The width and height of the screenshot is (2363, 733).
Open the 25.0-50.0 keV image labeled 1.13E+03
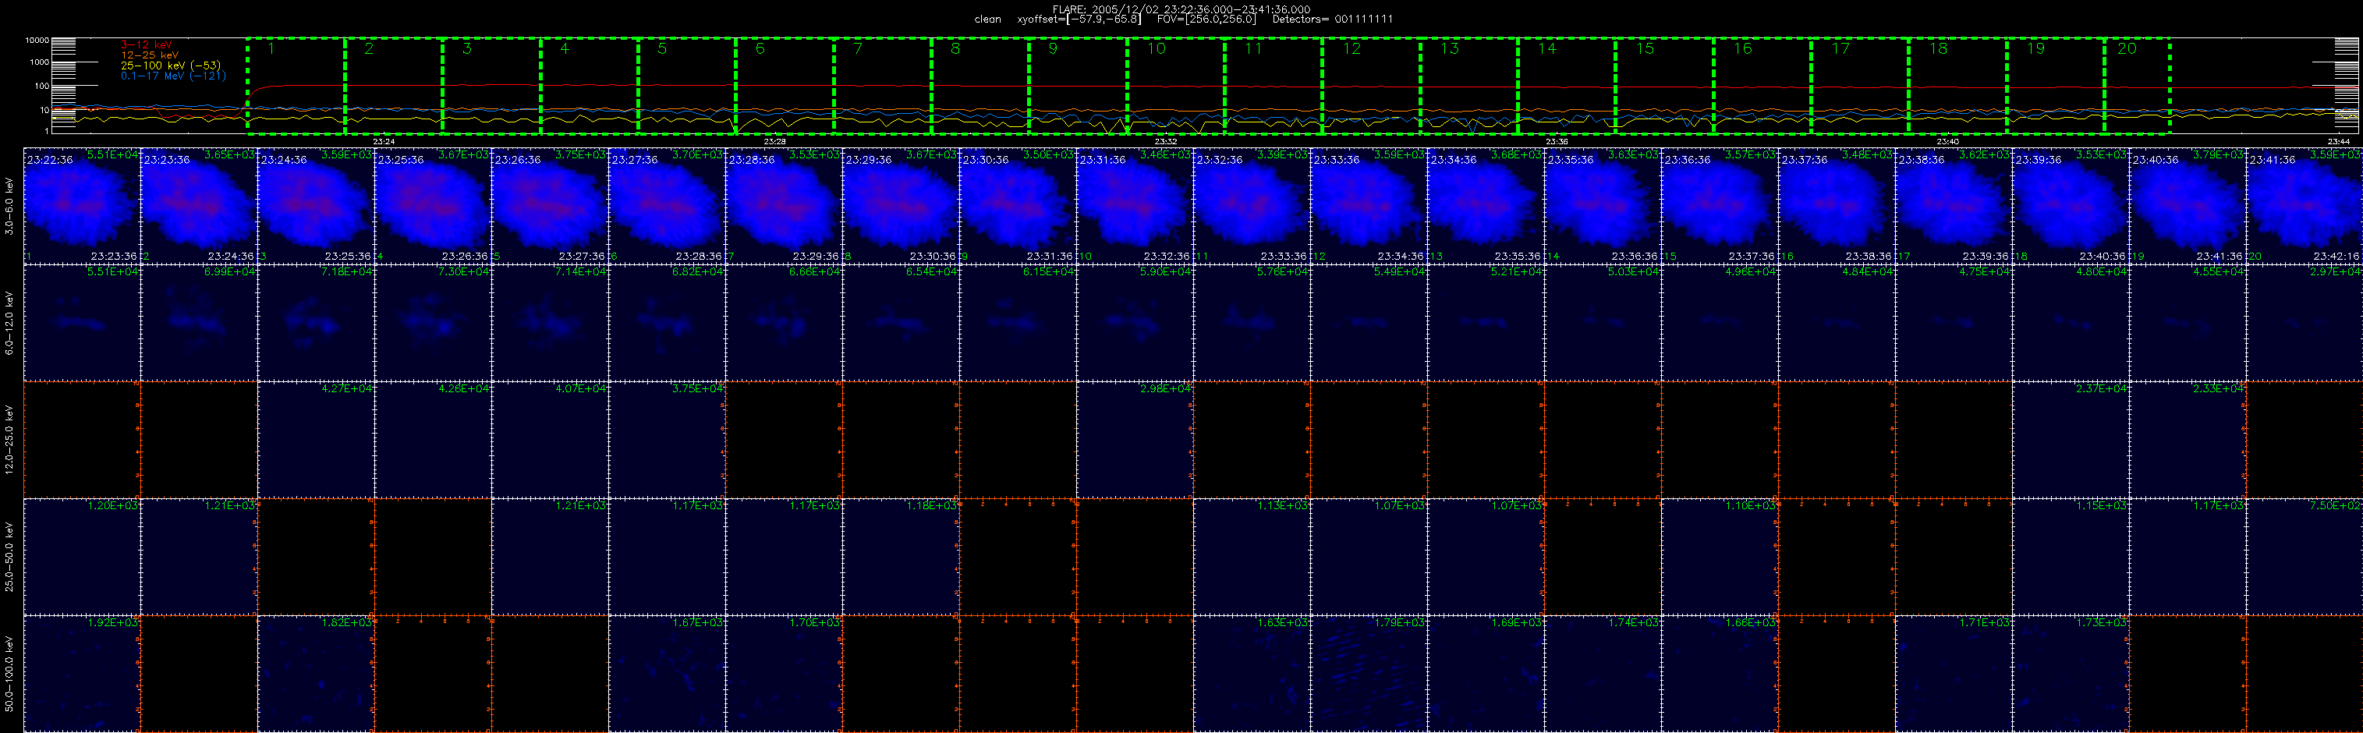[1251, 556]
